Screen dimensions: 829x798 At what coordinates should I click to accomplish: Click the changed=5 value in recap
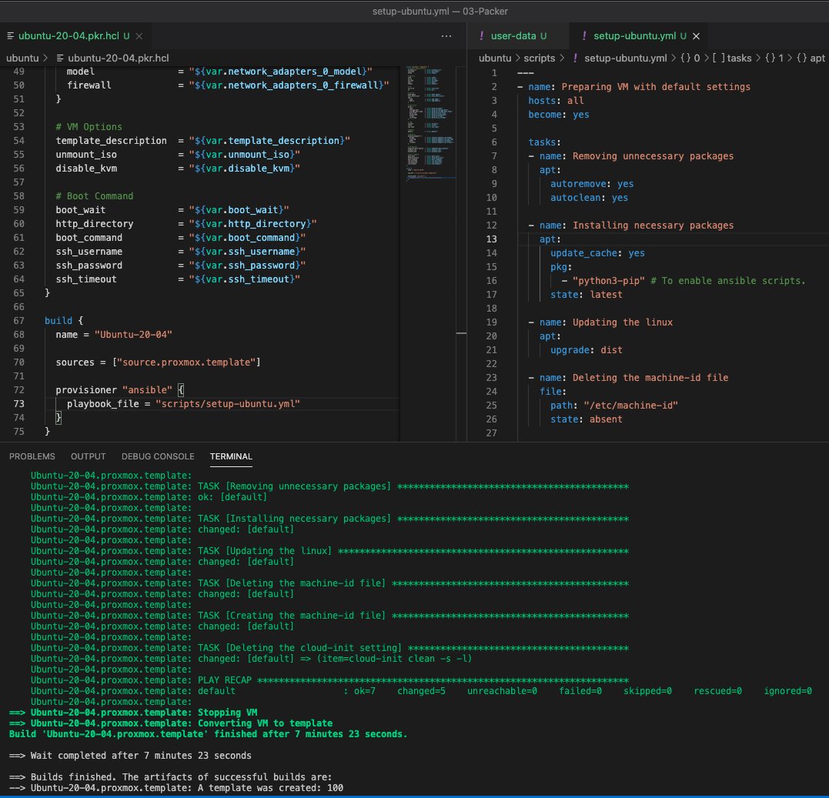421,691
